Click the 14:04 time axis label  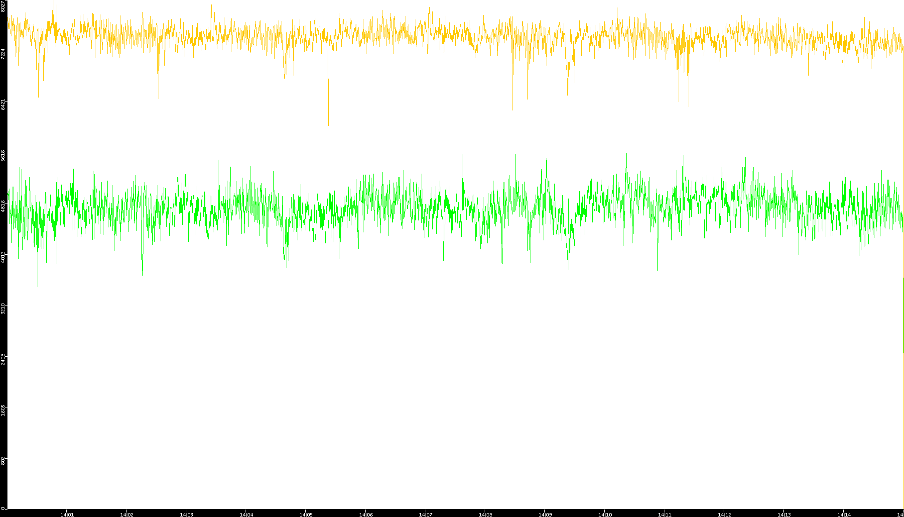coord(246,515)
